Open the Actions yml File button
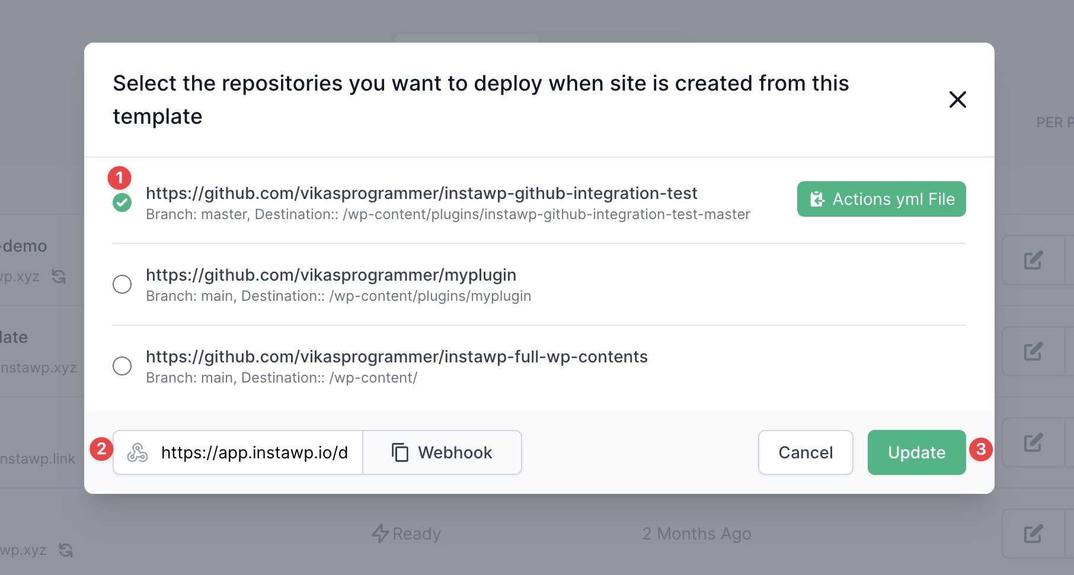 tap(881, 199)
